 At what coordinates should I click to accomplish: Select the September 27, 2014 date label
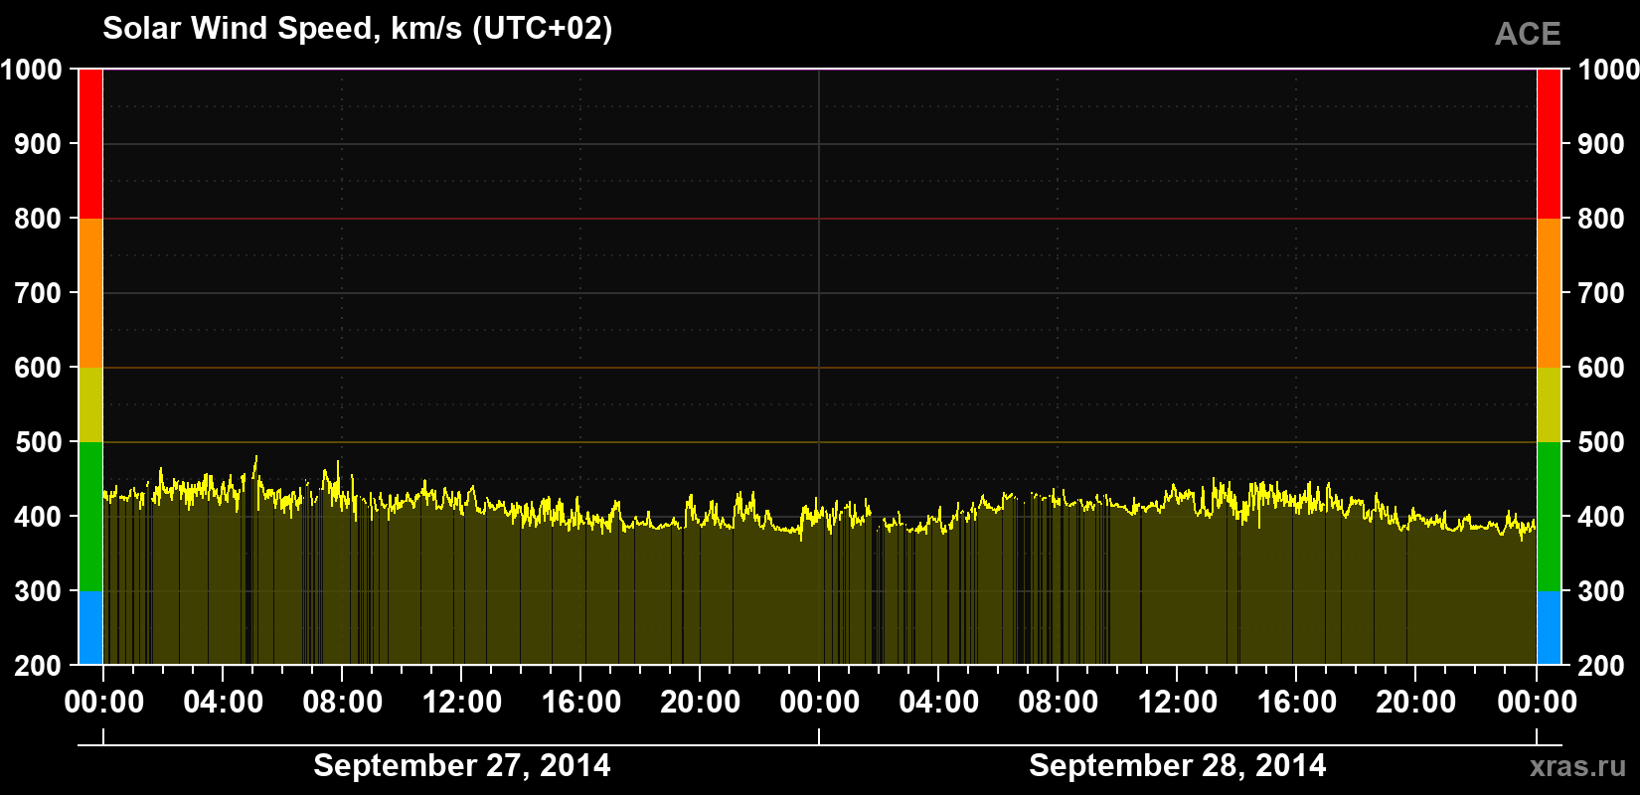[x=462, y=765]
